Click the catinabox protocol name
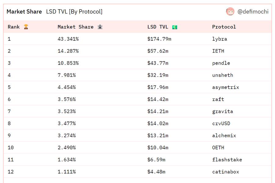 pos(226,172)
